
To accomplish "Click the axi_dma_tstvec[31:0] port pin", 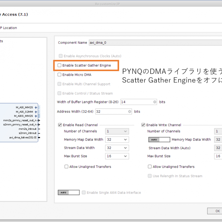I will [x=39, y=137].
